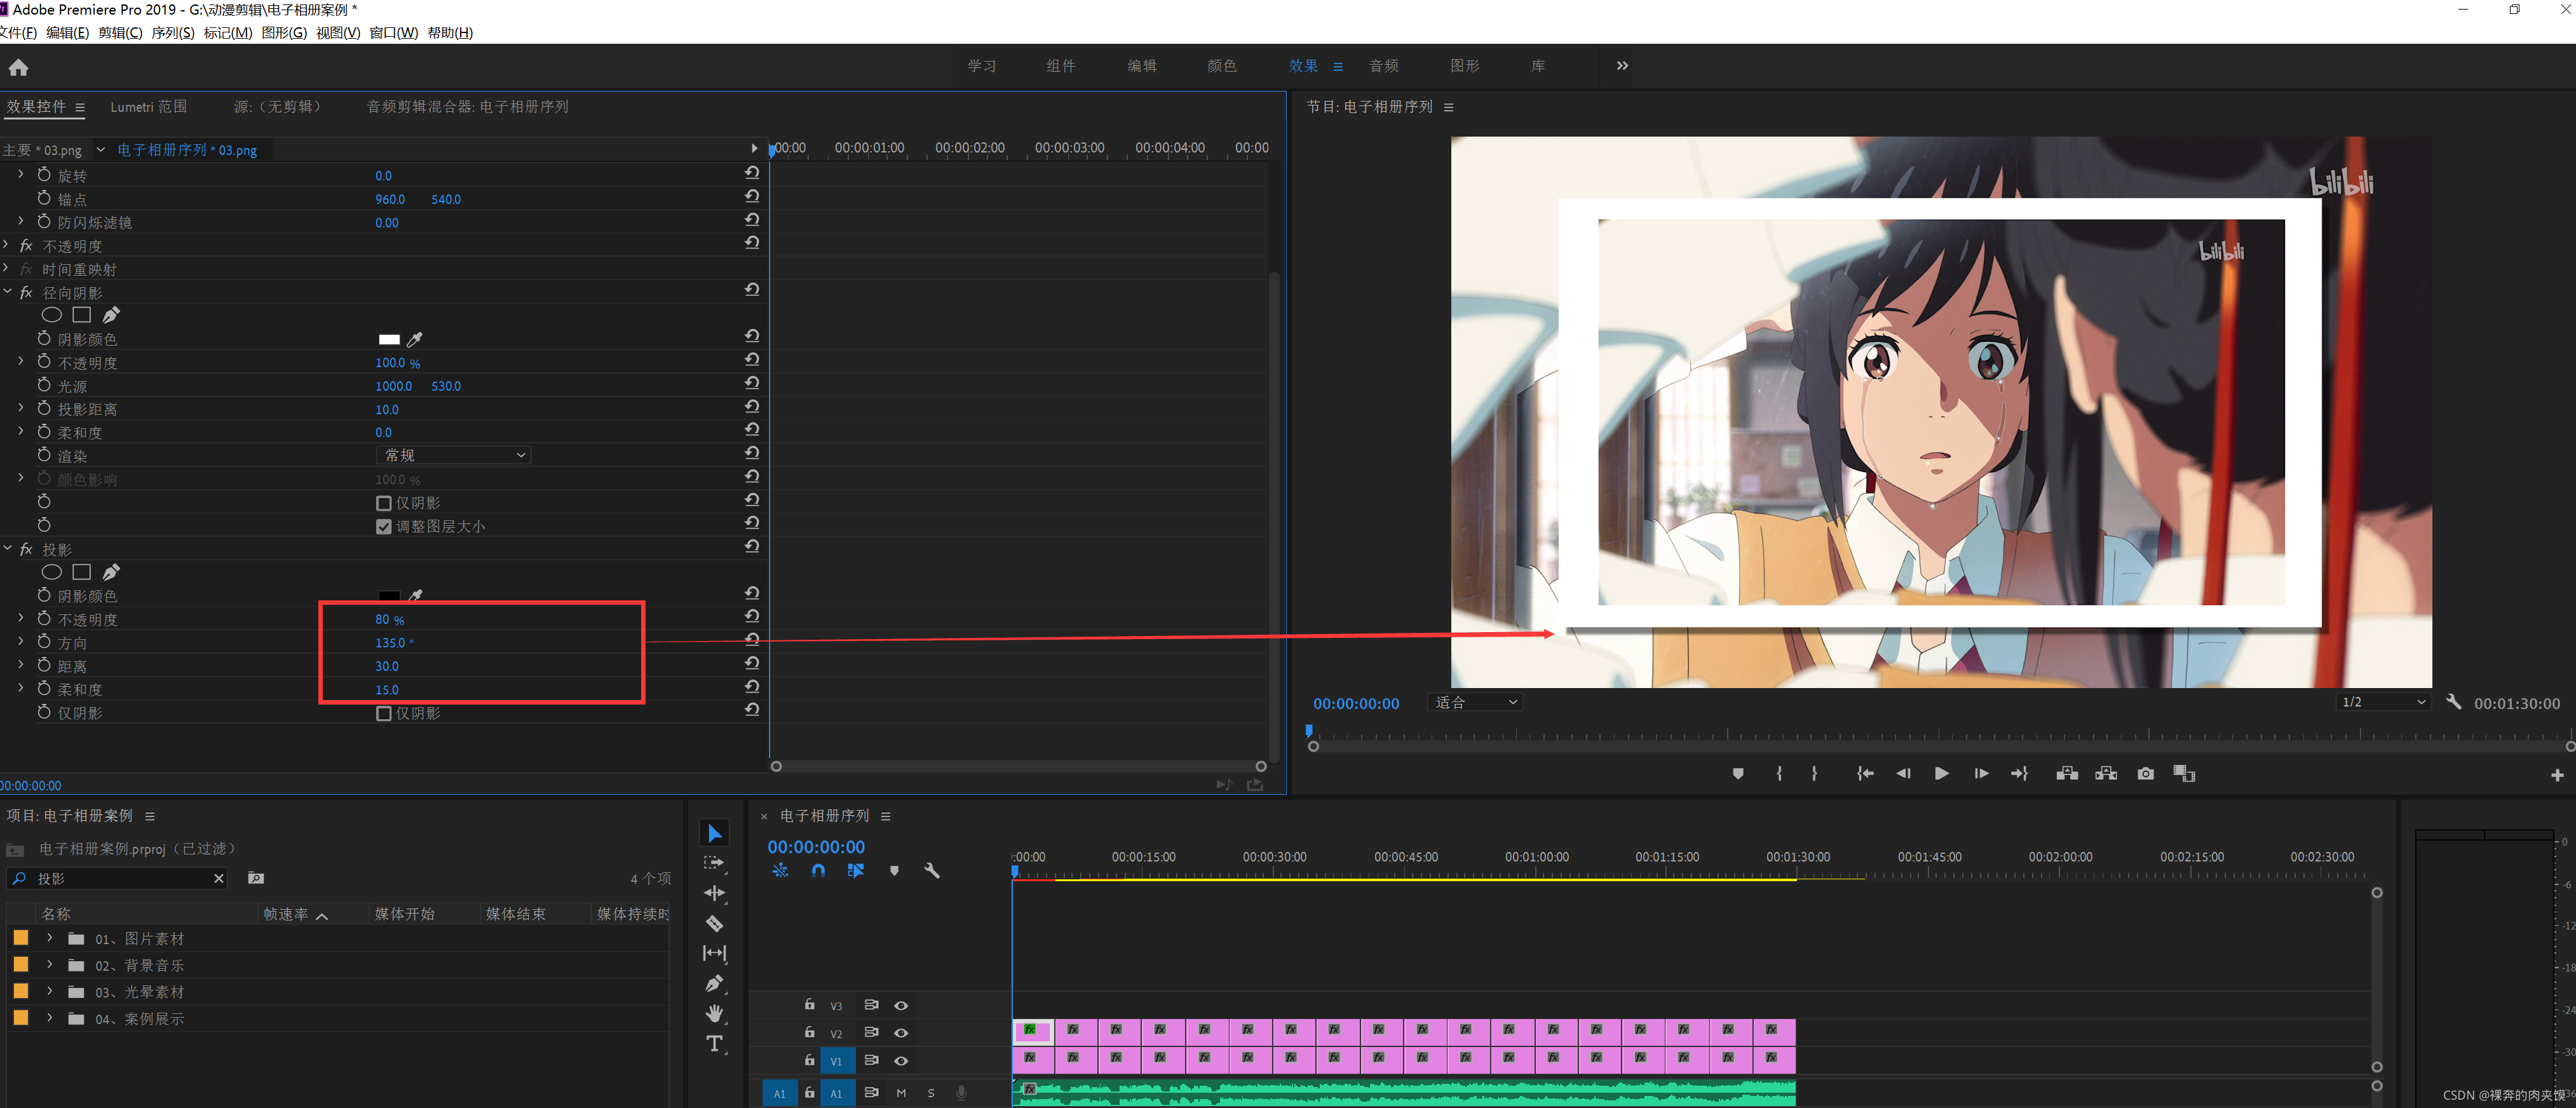Play the program monitor

[1941, 773]
